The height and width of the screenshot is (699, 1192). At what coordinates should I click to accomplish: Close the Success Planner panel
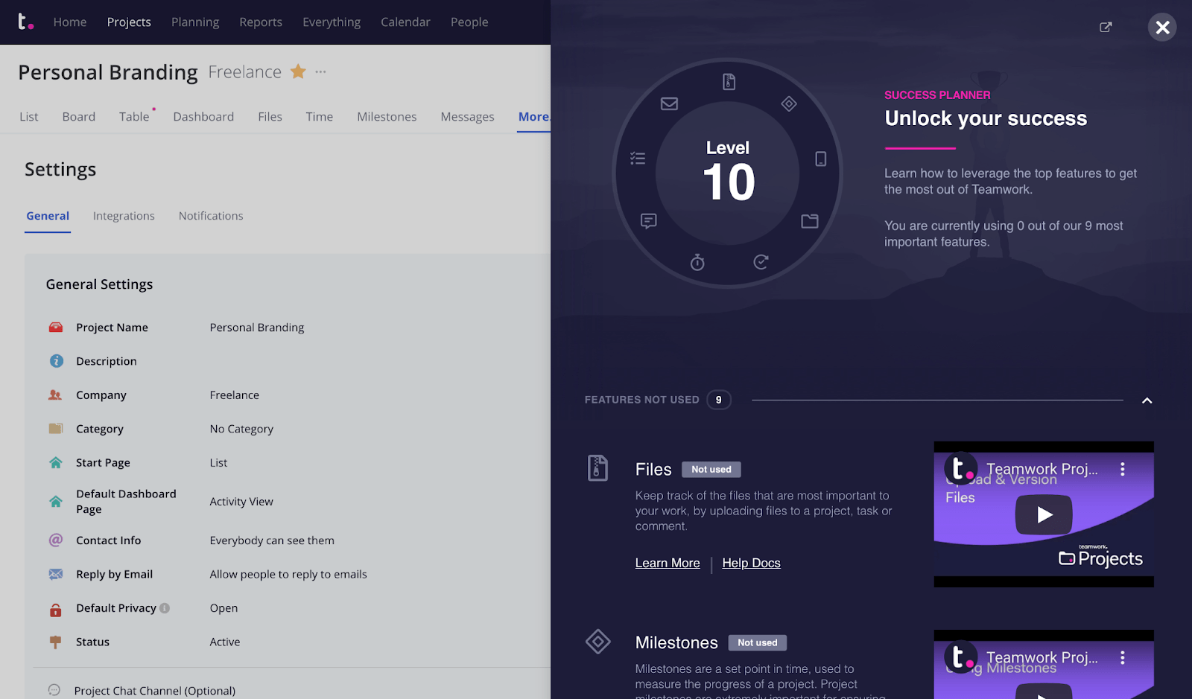tap(1162, 28)
